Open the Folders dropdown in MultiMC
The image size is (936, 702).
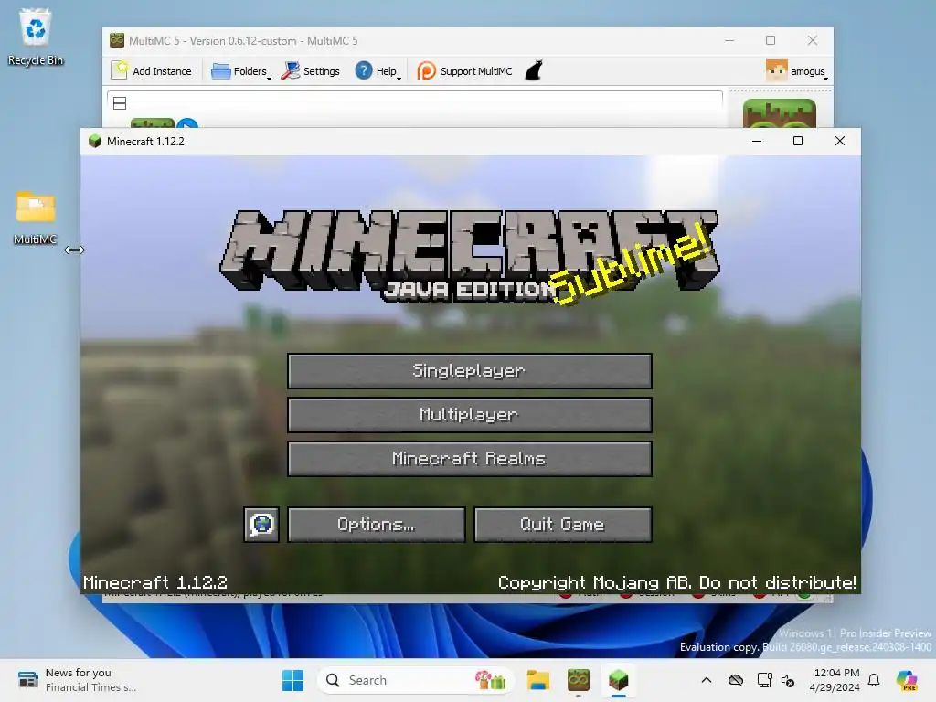[x=241, y=71]
